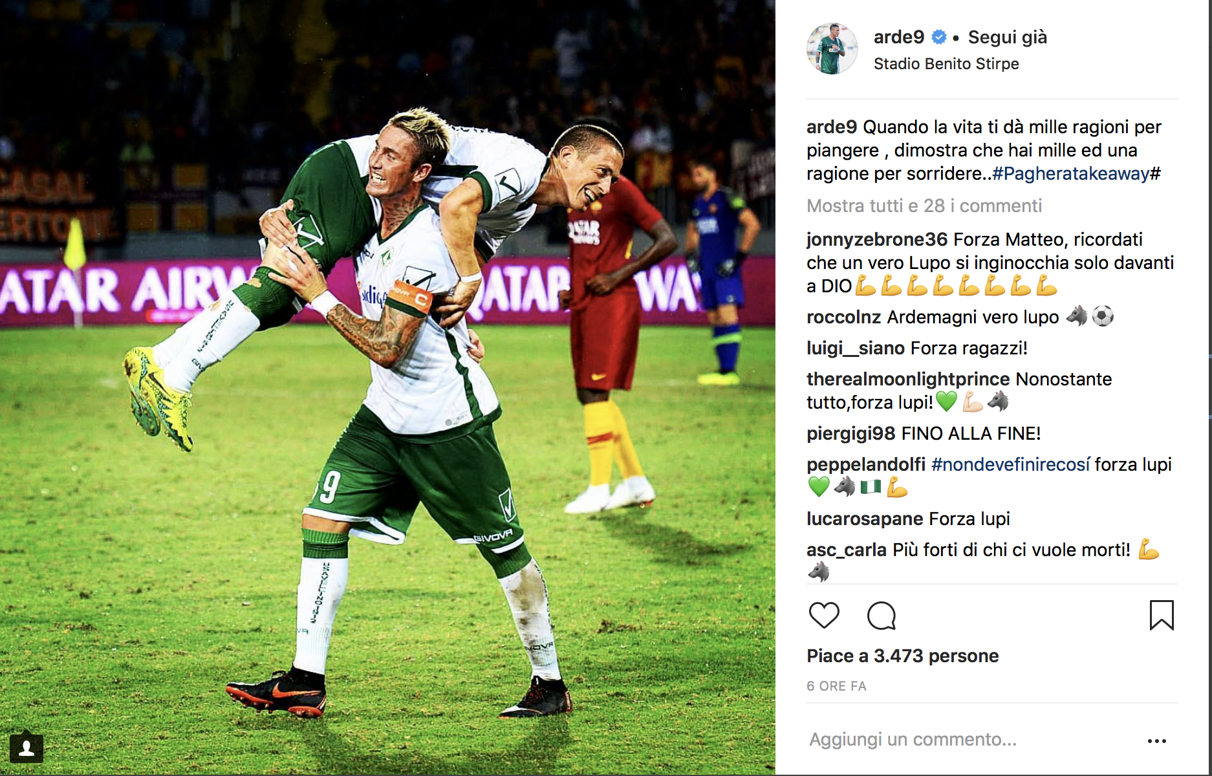
Task: Toggle the Segui già following button
Action: 1007,38
